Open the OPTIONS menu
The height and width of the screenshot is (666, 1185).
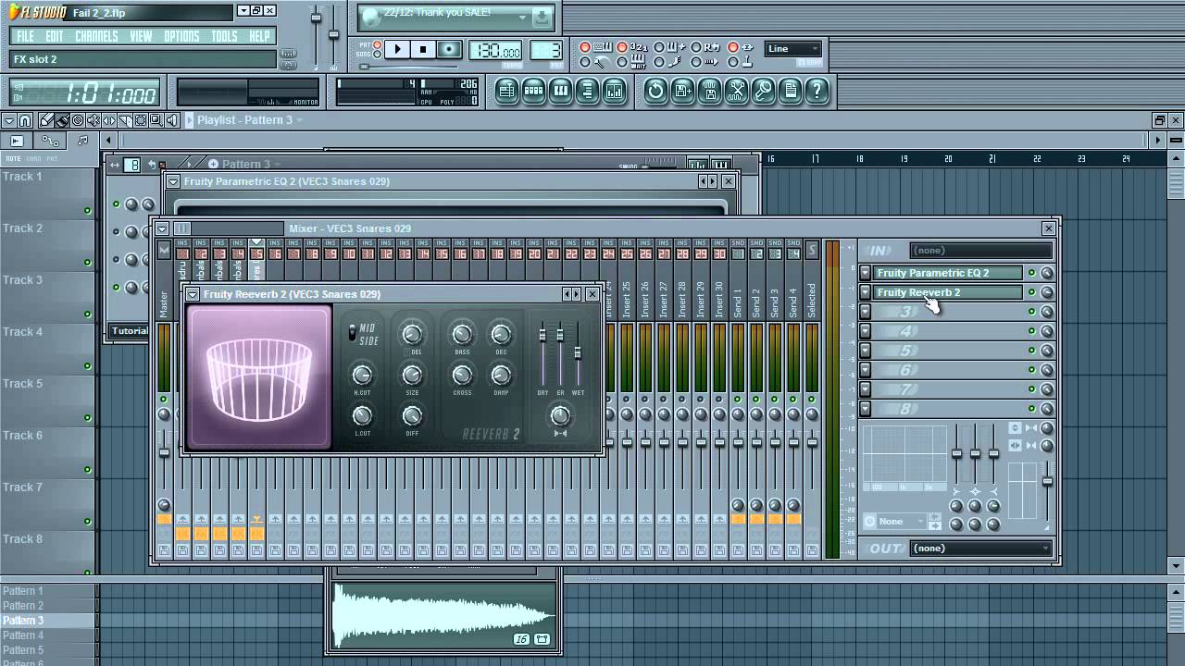click(181, 36)
